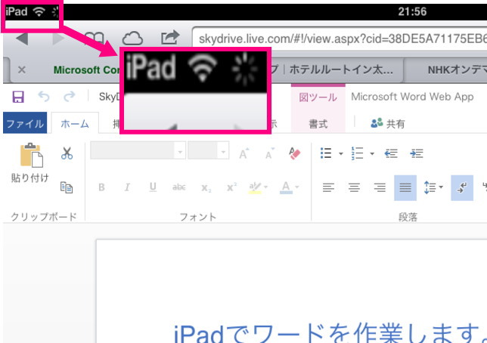The image size is (487, 343).
Task: Click the document heading iPadでワードを作業します
Action: click(x=329, y=334)
